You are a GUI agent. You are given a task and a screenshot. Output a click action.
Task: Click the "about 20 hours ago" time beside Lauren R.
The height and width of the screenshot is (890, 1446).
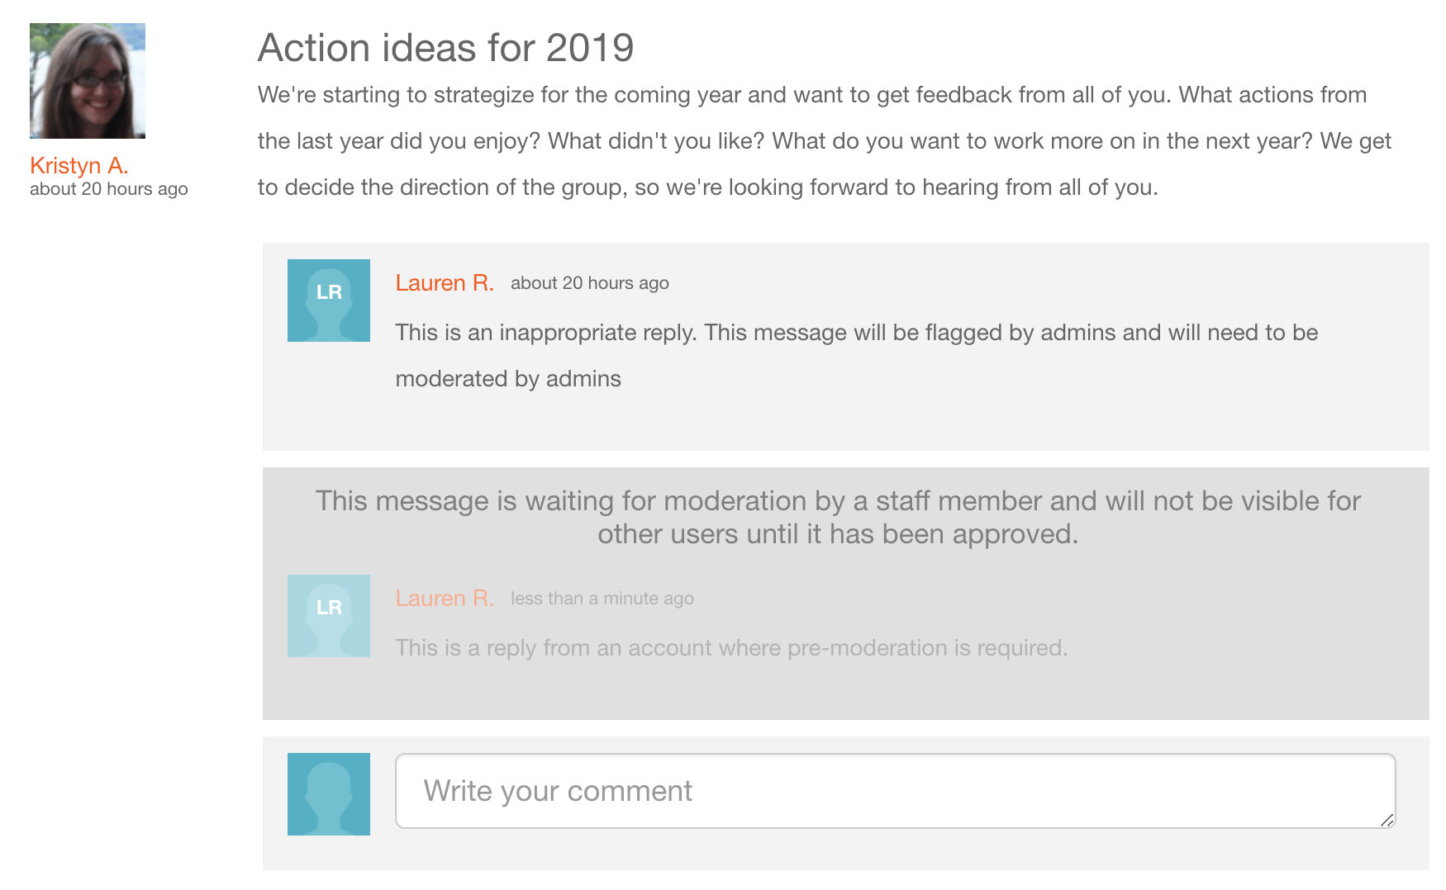click(x=590, y=283)
